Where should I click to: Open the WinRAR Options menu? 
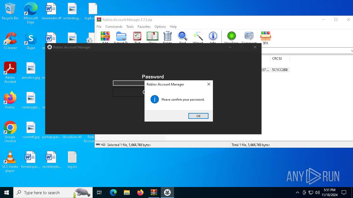click(160, 27)
